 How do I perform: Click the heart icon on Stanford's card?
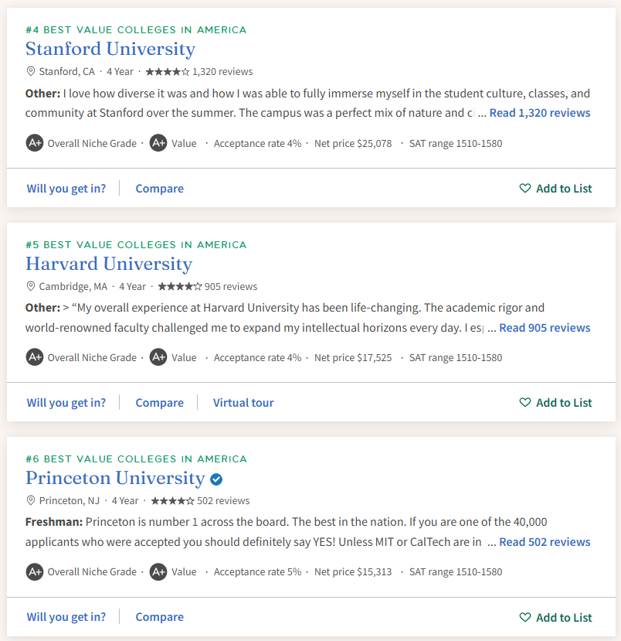click(525, 189)
